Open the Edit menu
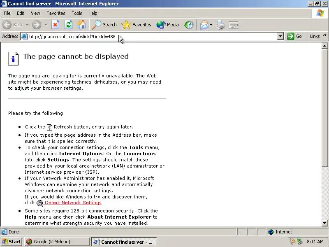The height and width of the screenshot is (247, 329). pyautogui.click(x=21, y=13)
